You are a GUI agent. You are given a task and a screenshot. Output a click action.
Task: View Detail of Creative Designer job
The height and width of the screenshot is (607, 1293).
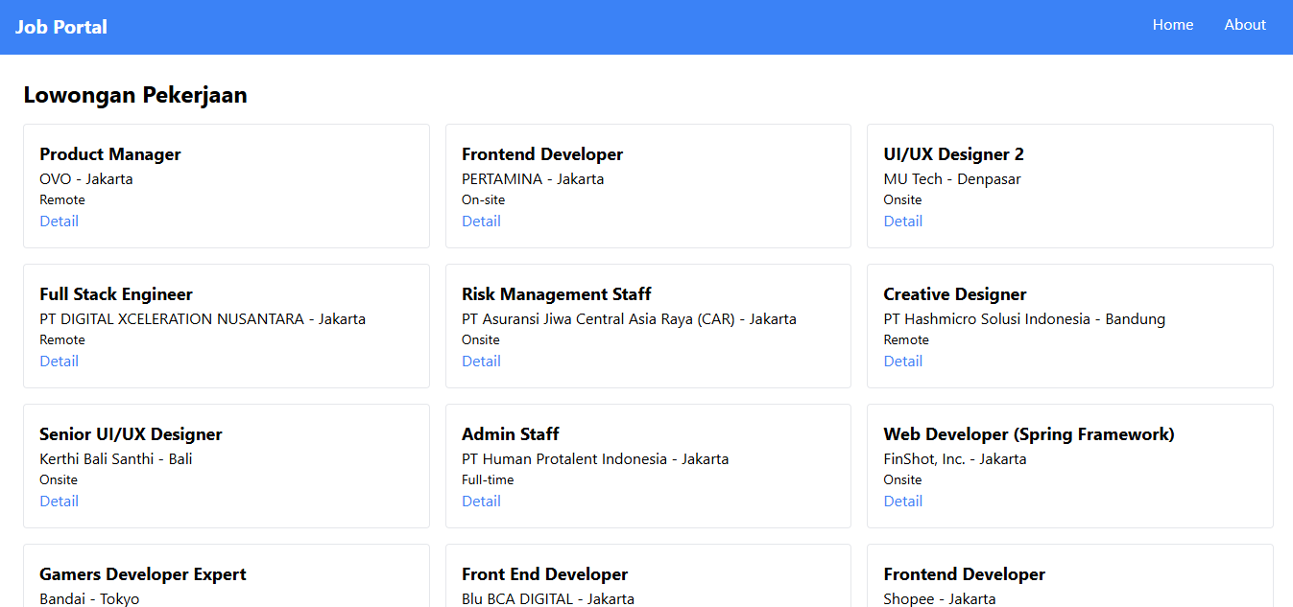click(902, 362)
